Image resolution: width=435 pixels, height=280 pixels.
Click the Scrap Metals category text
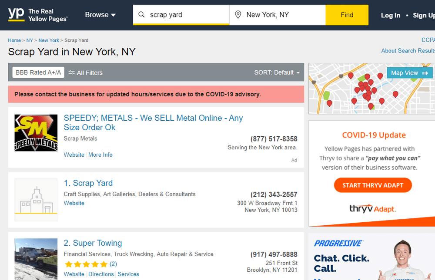pyautogui.click(x=80, y=138)
